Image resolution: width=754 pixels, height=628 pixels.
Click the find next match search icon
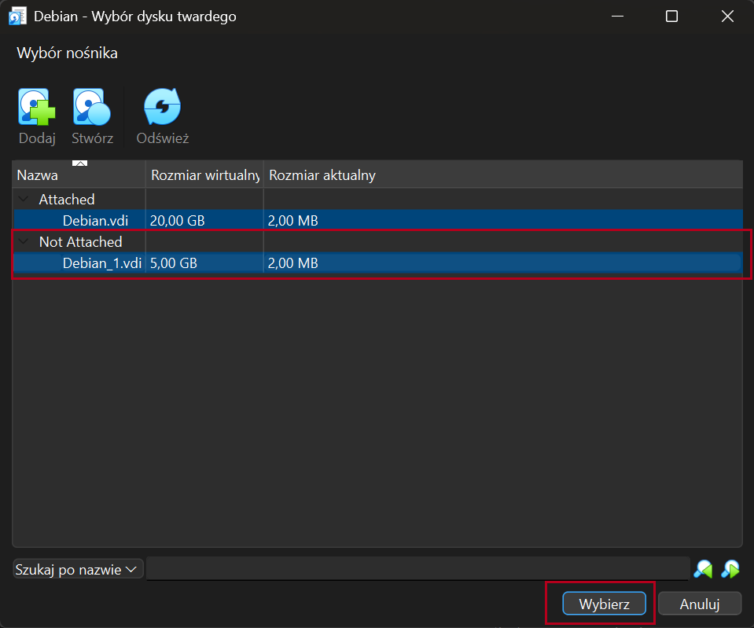[730, 569]
